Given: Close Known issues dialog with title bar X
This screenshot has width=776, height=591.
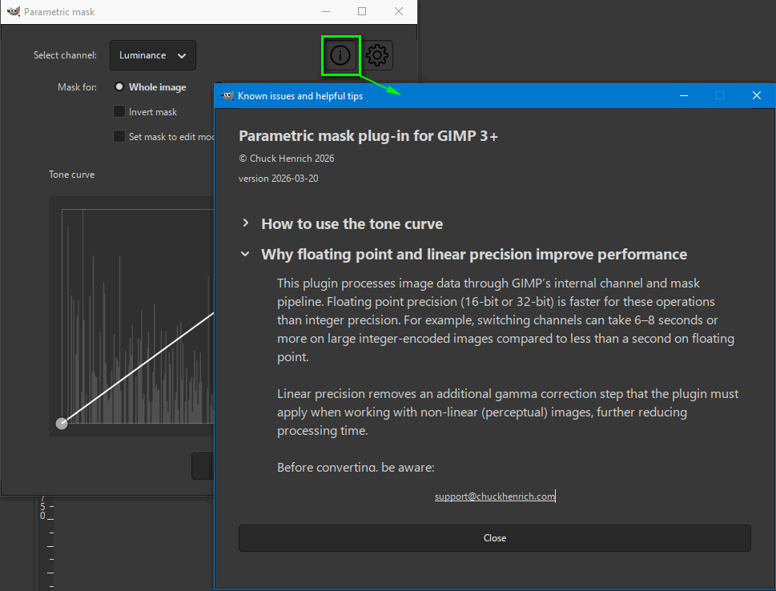Looking at the screenshot, I should tap(756, 96).
